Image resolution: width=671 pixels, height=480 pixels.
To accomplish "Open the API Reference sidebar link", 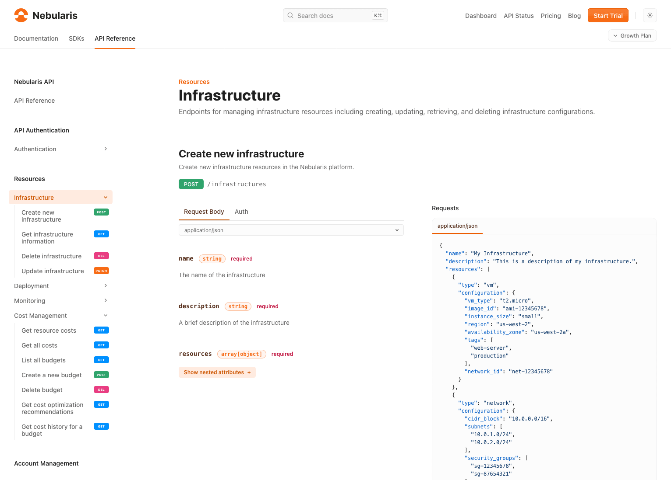I will pos(34,101).
